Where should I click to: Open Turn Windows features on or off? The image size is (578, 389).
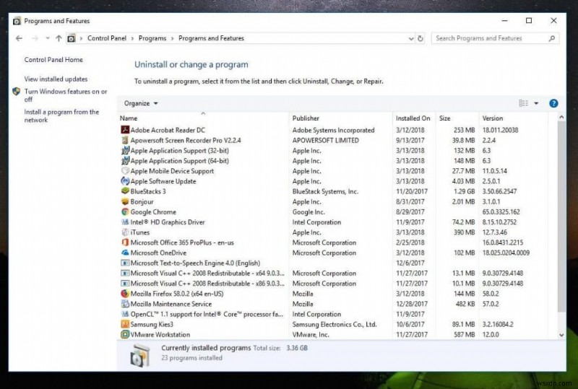66,95
